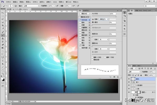Click the 角度抖动 percentage input field
Screen dimensions: 157x105
point(113,34)
